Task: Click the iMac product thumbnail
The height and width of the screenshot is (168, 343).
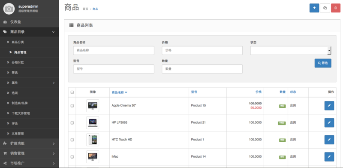Action: (x=93, y=157)
